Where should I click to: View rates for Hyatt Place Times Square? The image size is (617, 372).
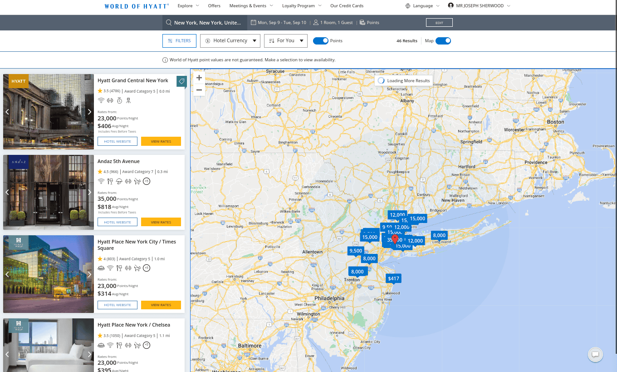[161, 305]
